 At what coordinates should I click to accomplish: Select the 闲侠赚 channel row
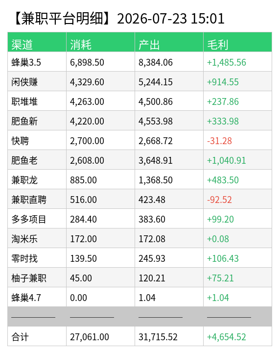(x=139, y=81)
